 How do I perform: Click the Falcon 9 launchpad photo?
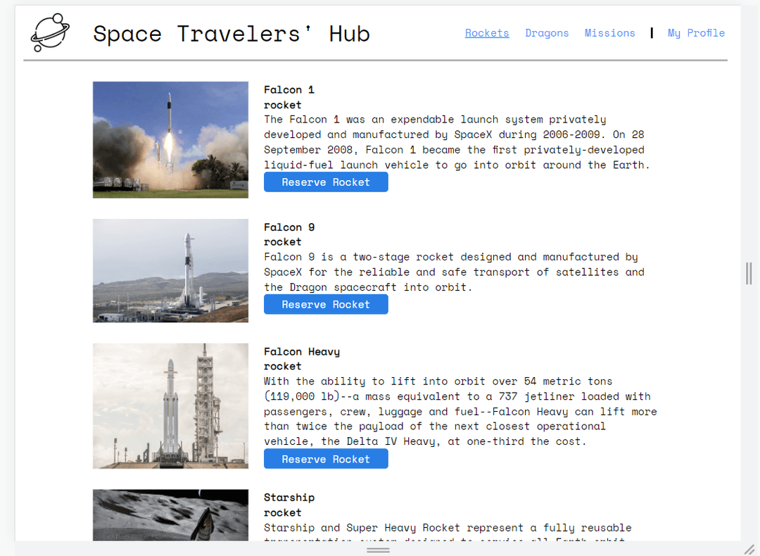tap(170, 270)
